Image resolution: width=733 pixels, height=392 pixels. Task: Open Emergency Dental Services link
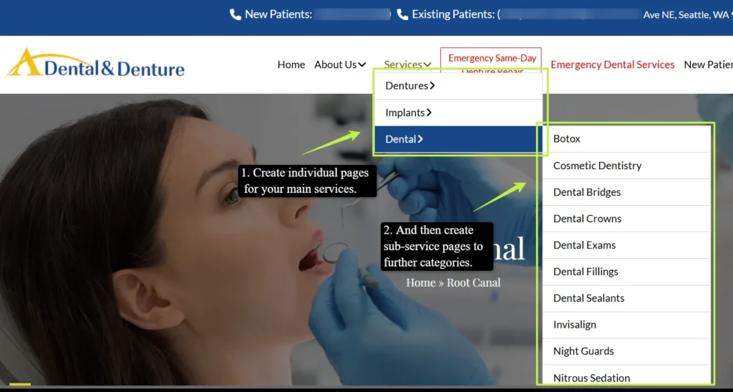click(613, 64)
